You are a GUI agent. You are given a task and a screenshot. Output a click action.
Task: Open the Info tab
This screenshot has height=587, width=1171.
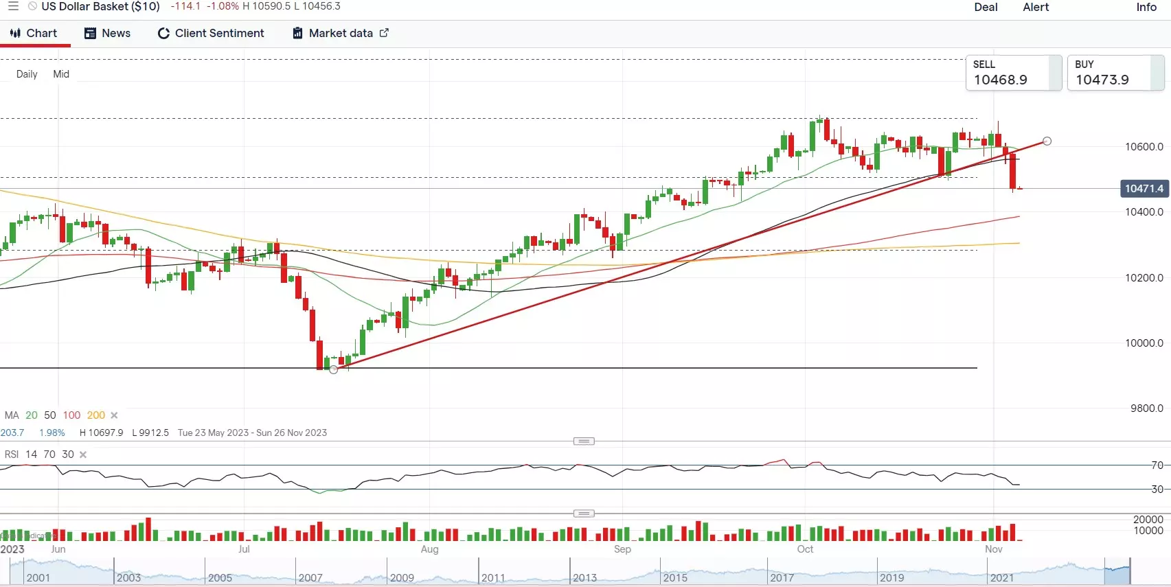pyautogui.click(x=1146, y=7)
